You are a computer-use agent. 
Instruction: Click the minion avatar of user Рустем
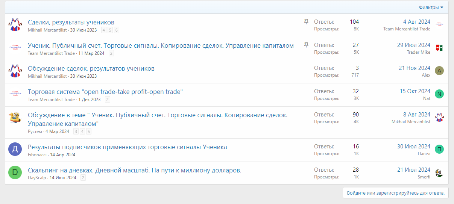[15, 118]
